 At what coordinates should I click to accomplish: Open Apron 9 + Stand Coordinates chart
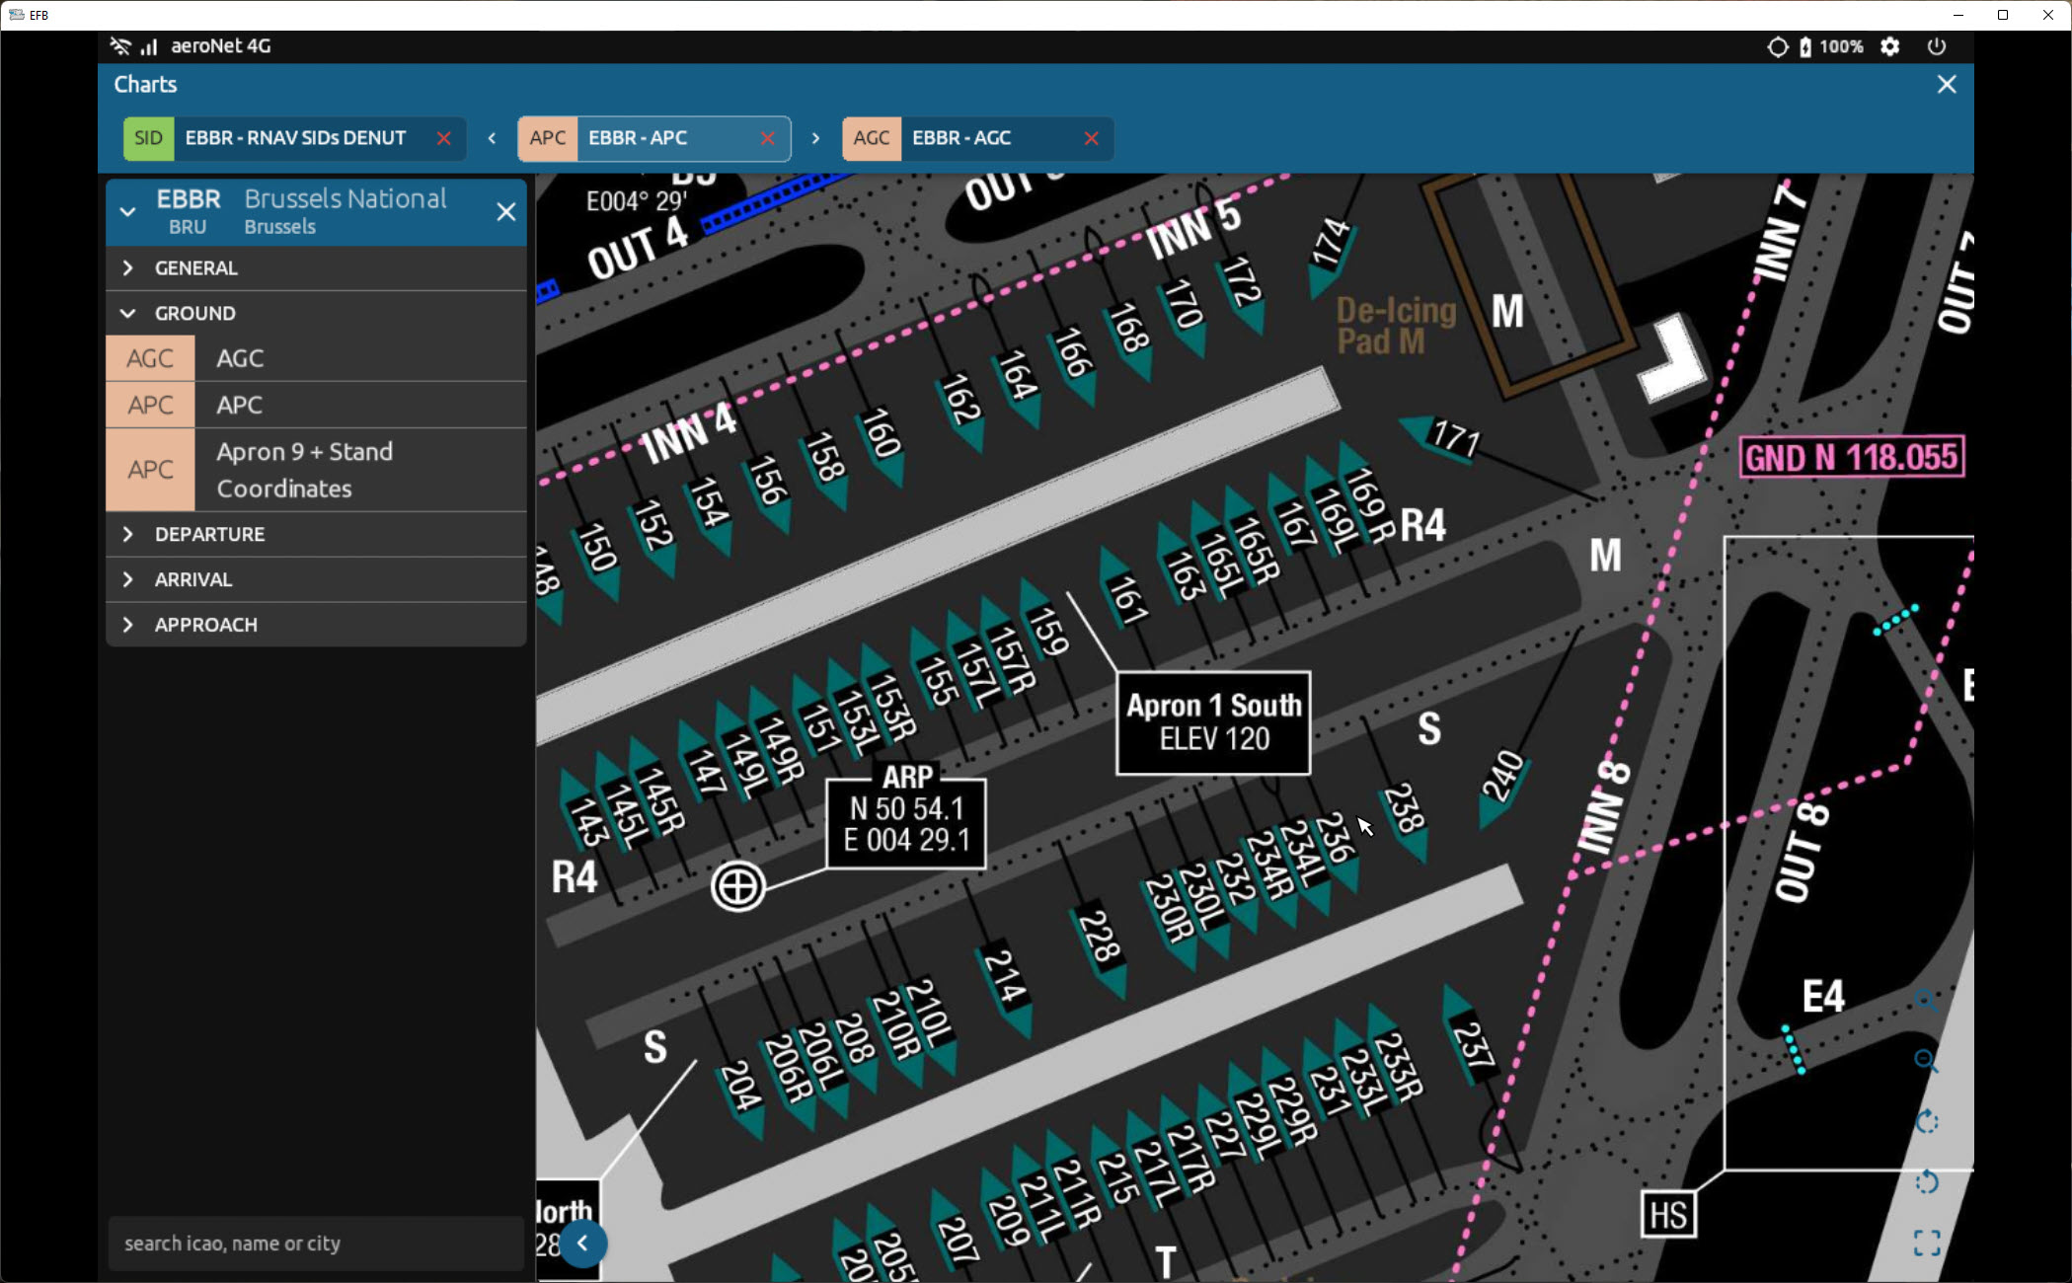[304, 470]
